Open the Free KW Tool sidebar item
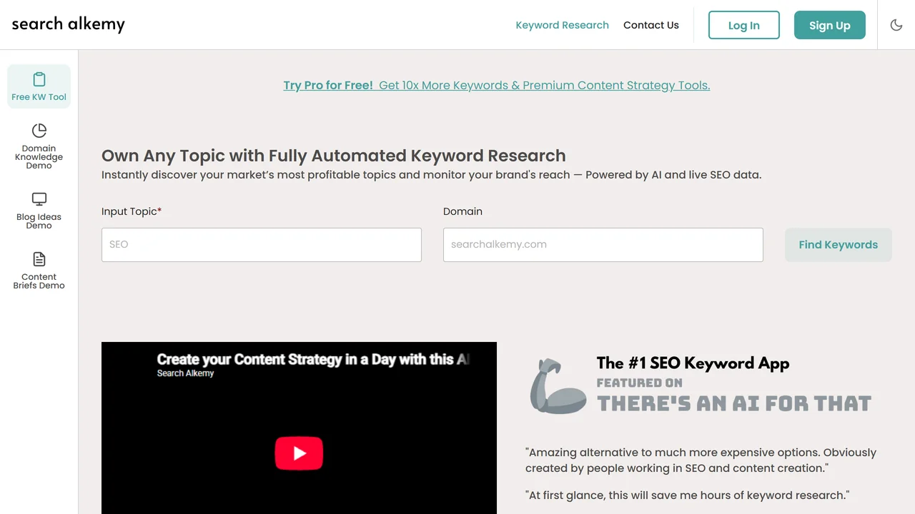Viewport: 915px width, 514px height. tap(39, 86)
